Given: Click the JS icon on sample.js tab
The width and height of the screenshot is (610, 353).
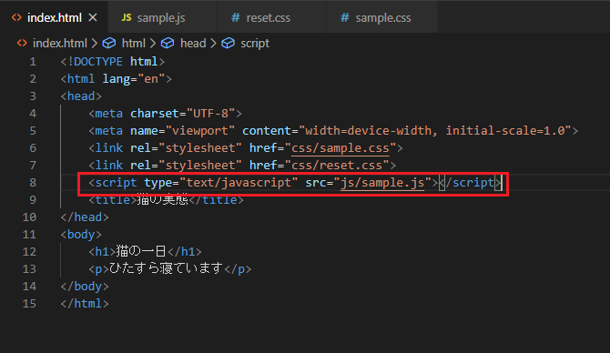Looking at the screenshot, I should pyautogui.click(x=126, y=17).
